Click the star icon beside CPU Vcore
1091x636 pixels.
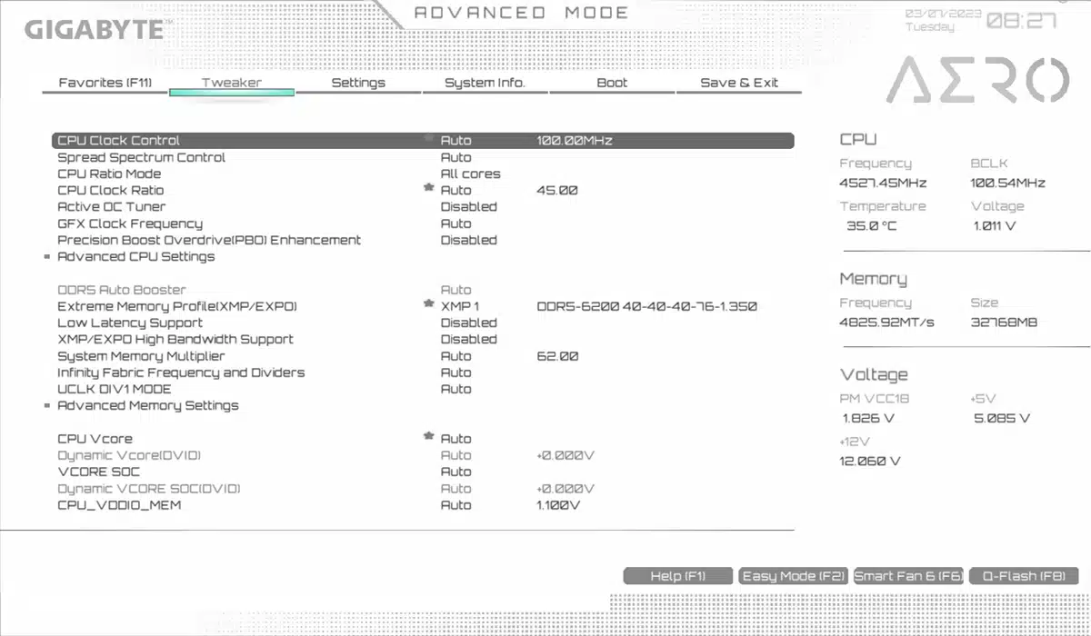point(428,437)
